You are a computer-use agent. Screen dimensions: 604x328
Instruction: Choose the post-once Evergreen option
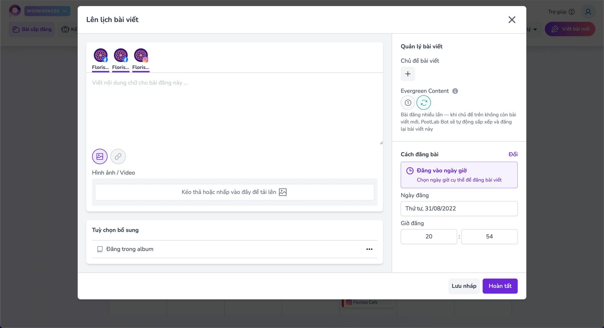[x=408, y=103]
